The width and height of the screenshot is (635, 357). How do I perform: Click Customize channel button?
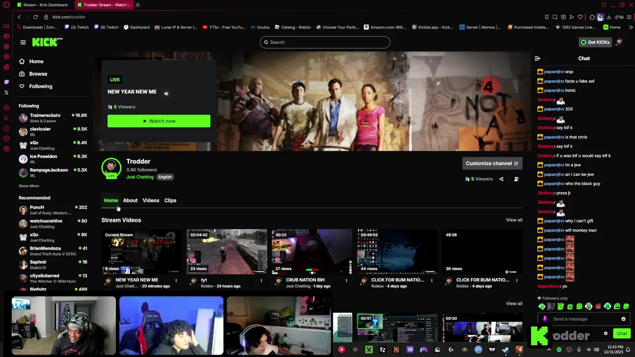[x=492, y=163]
